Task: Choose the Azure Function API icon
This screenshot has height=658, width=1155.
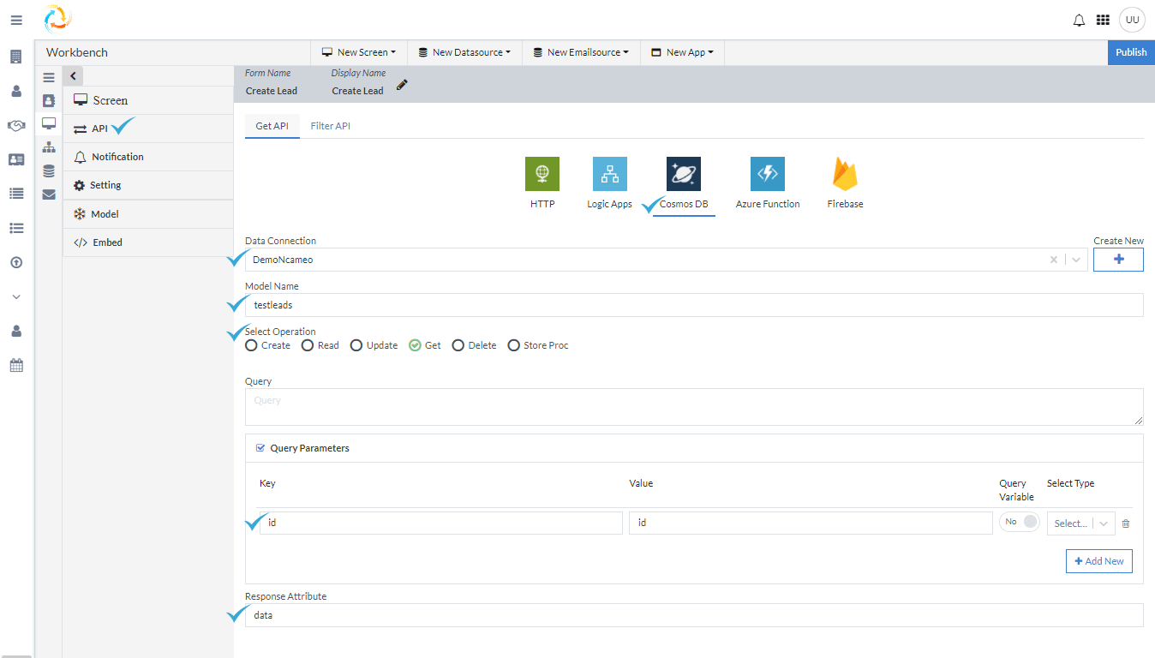Action: (768, 174)
